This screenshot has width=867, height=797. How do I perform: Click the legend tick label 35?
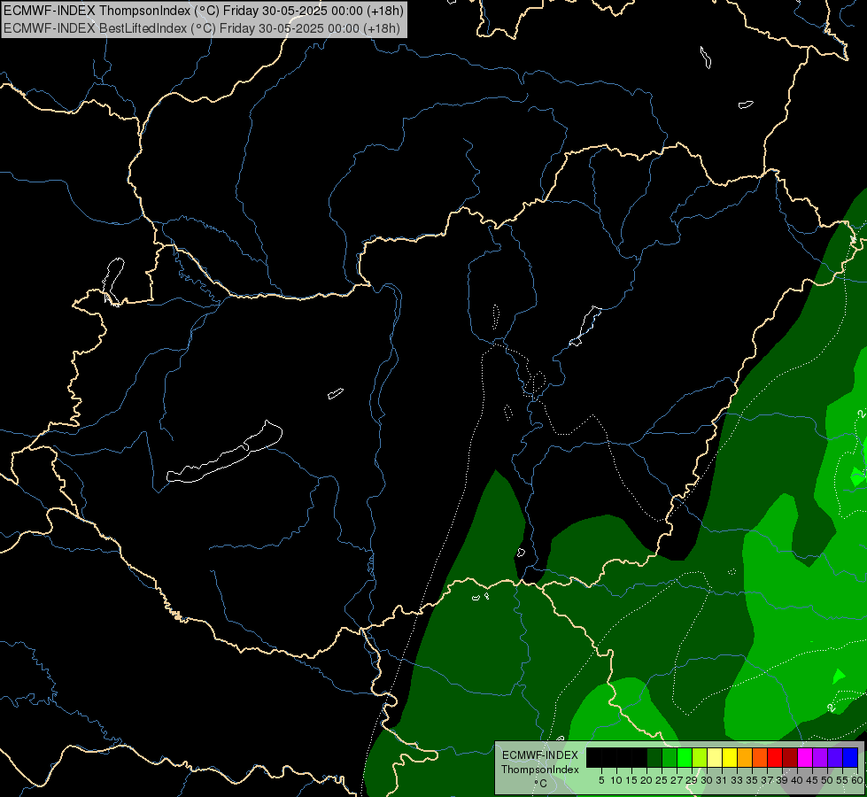[x=752, y=780]
